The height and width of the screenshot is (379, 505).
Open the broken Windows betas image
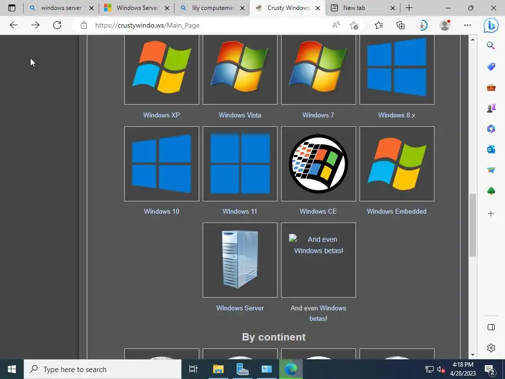319,260
